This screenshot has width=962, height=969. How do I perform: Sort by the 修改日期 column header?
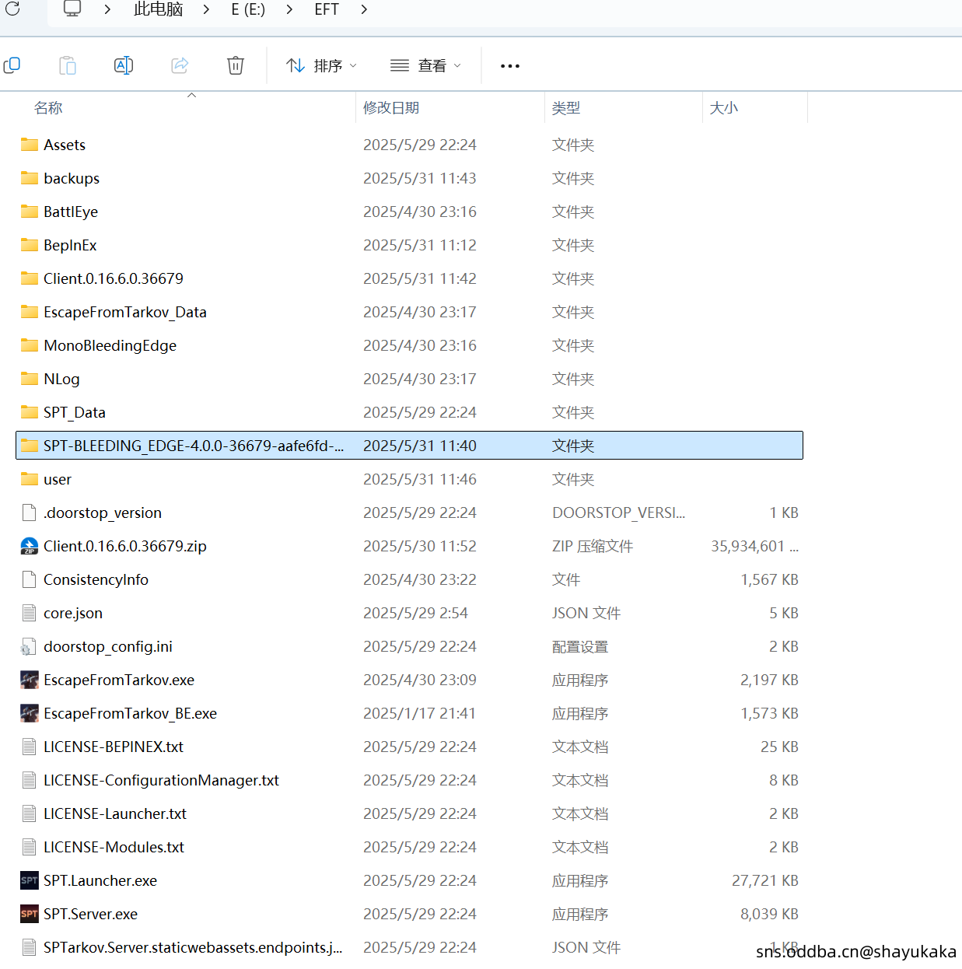[x=391, y=108]
